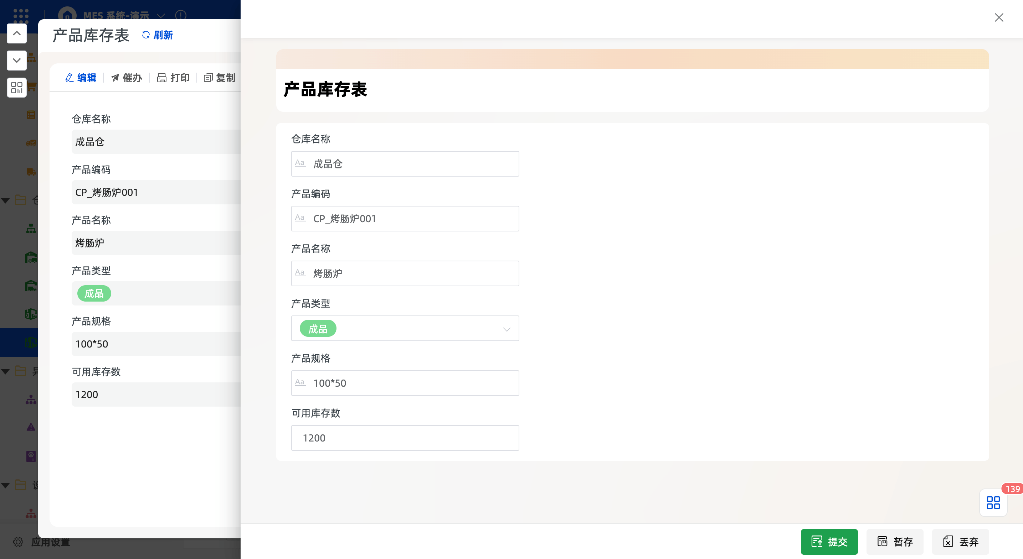The image size is (1023, 559).
Task: Click the 仓库名称 input field
Action: tap(405, 163)
